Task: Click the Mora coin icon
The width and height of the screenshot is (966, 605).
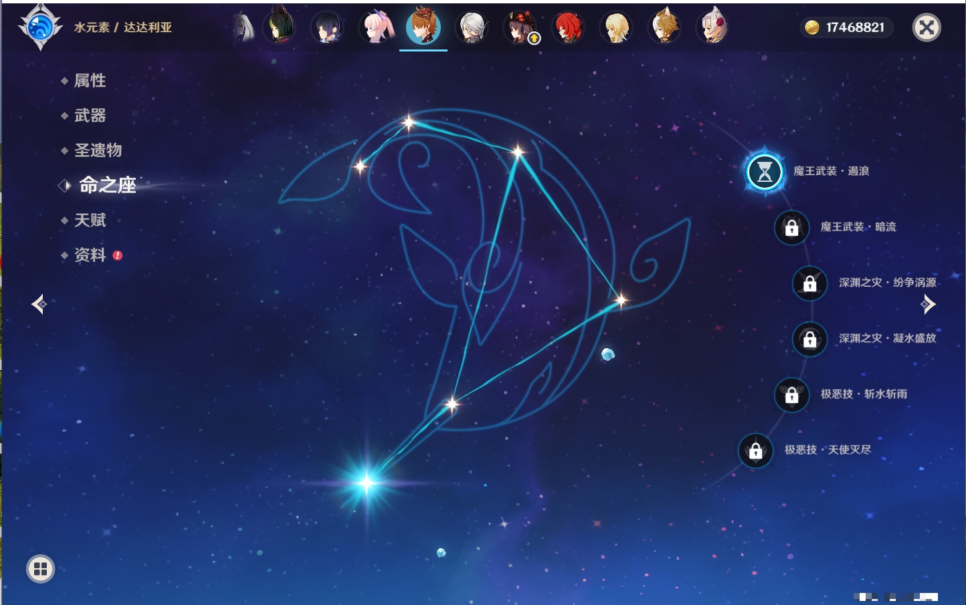Action: pyautogui.click(x=812, y=27)
